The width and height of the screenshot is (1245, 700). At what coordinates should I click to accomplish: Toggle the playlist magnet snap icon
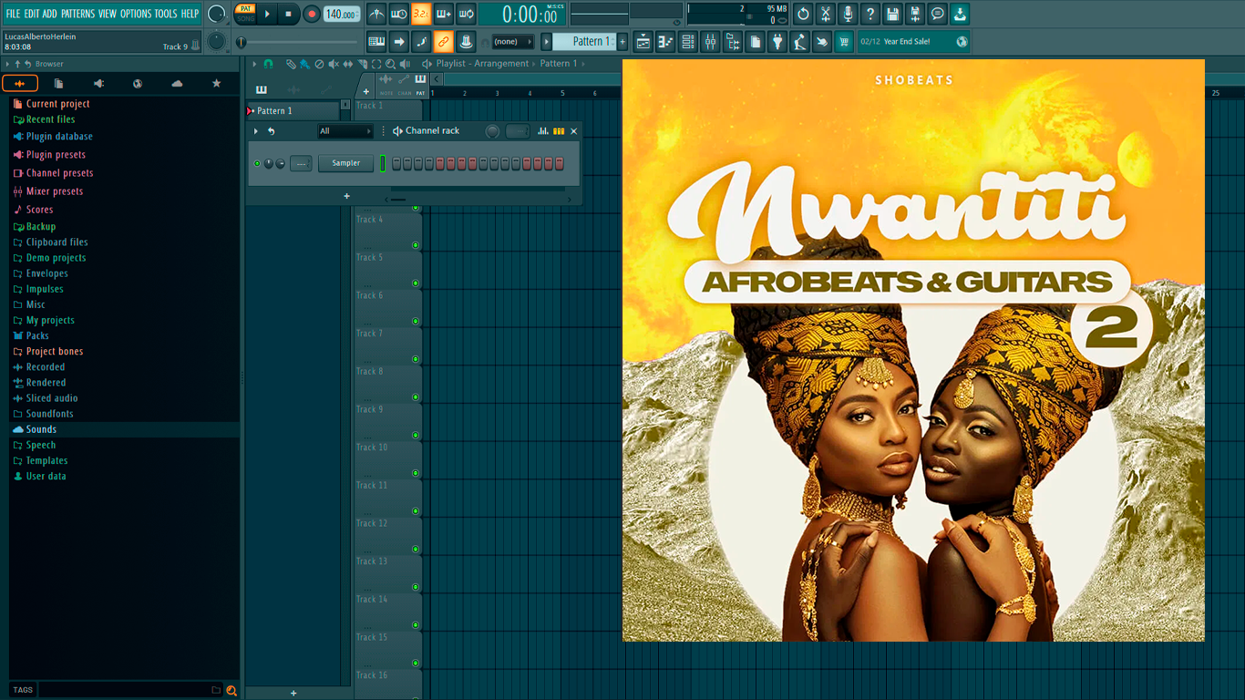pos(268,64)
